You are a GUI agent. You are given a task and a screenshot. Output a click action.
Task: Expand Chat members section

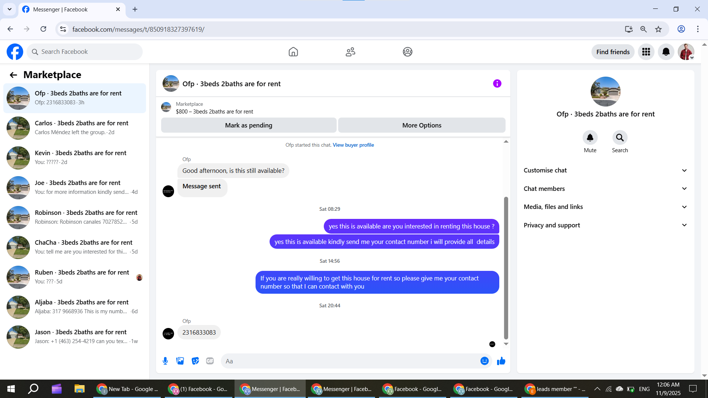(605, 189)
